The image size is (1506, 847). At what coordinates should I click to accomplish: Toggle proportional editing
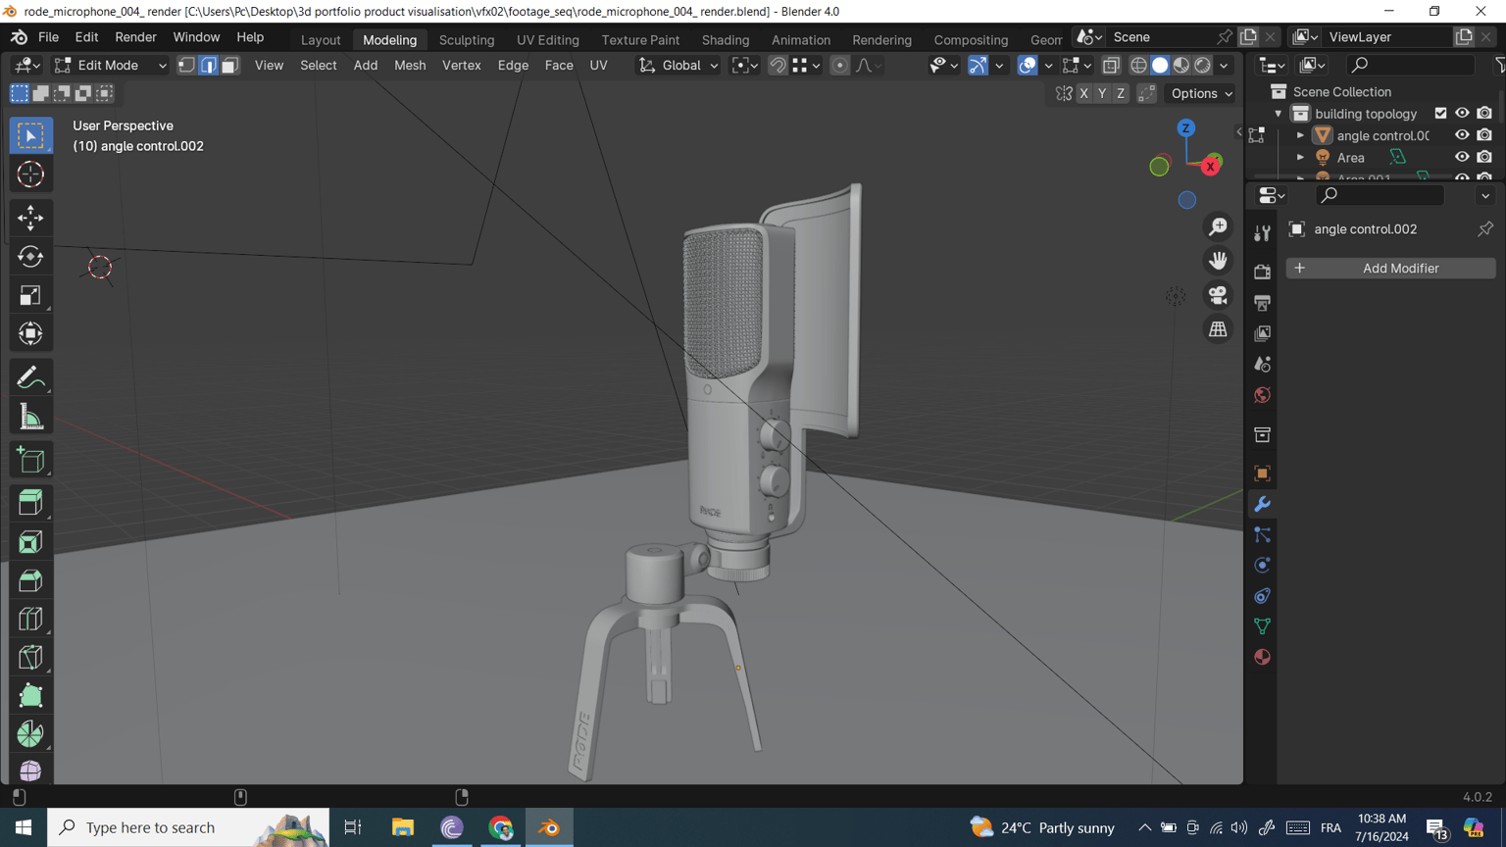click(839, 66)
